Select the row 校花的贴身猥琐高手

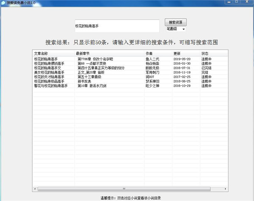pyautogui.click(x=130, y=63)
